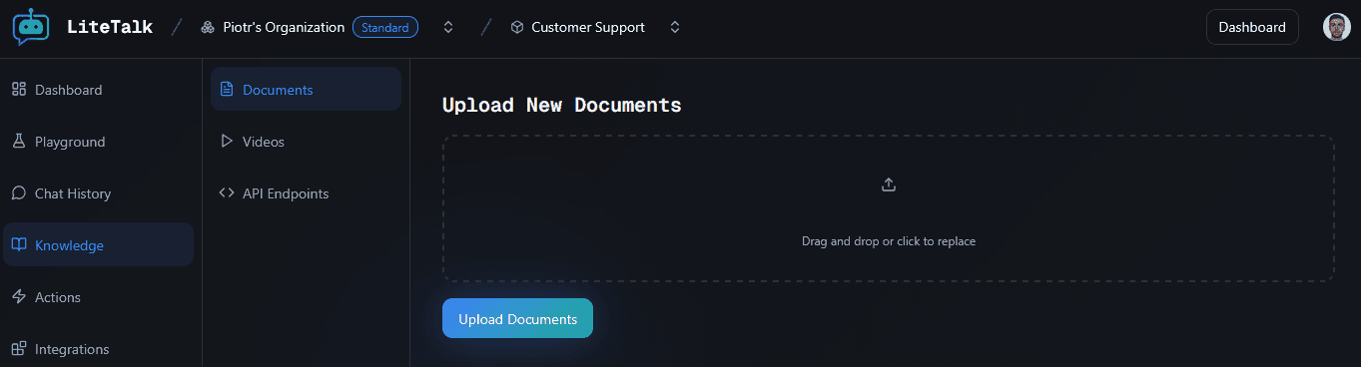This screenshot has width=1361, height=367.
Task: Click the Knowledge book icon
Action: (x=18, y=245)
